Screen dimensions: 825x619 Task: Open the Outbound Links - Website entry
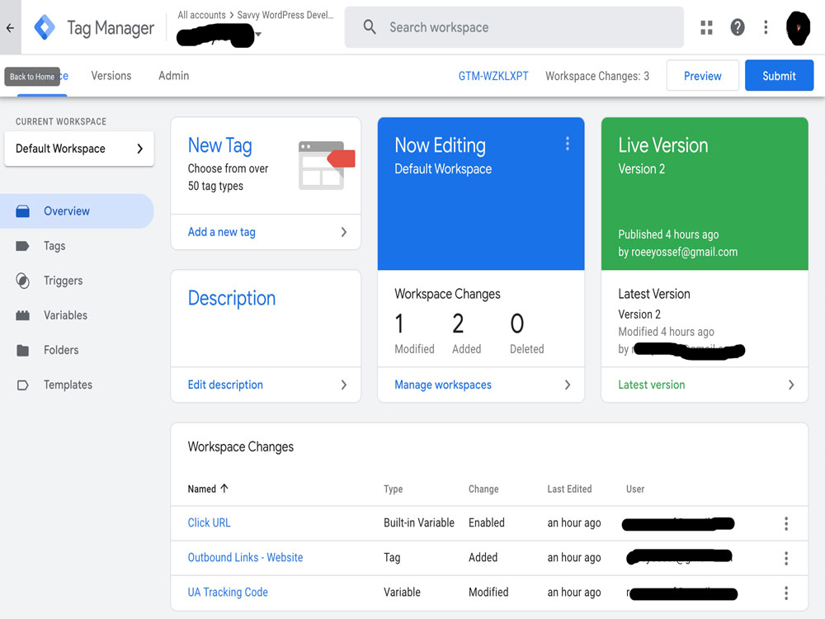click(x=245, y=557)
